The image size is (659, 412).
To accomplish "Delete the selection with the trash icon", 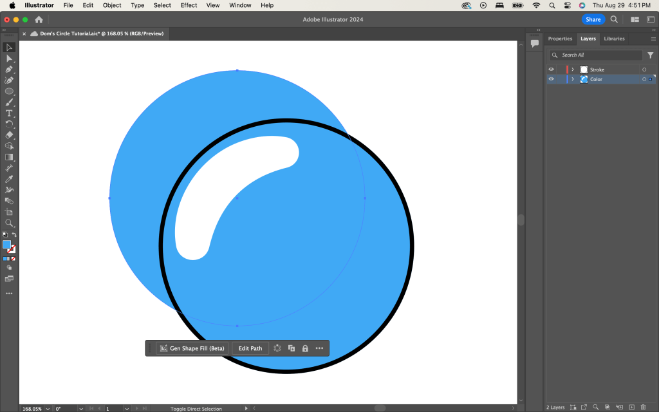I will [x=643, y=407].
